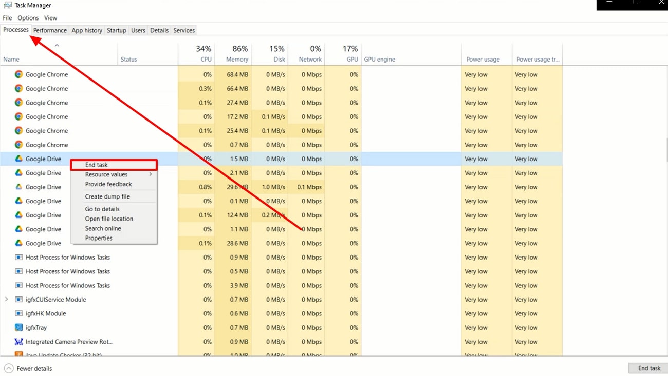The width and height of the screenshot is (668, 376).
Task: Click the Google Drive icon on the 0.1 MB row
Action: 18,201
